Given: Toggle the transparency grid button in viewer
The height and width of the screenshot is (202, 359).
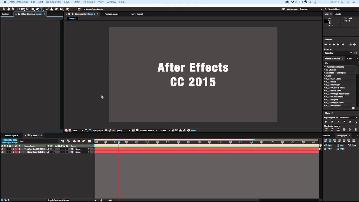Looking at the screenshot, I should [137, 130].
